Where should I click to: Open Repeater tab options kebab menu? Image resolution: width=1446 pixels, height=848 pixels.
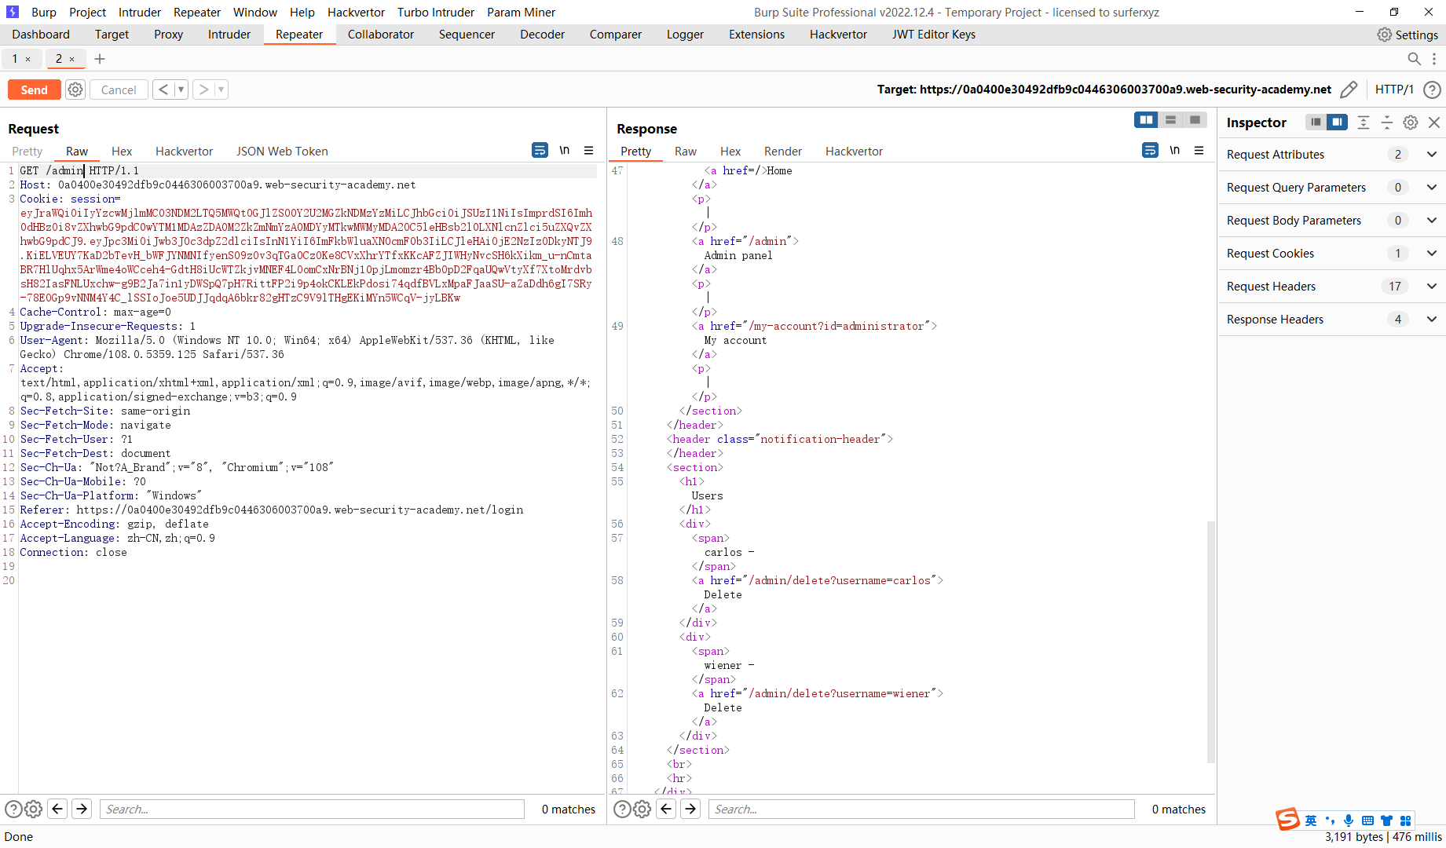click(1434, 59)
